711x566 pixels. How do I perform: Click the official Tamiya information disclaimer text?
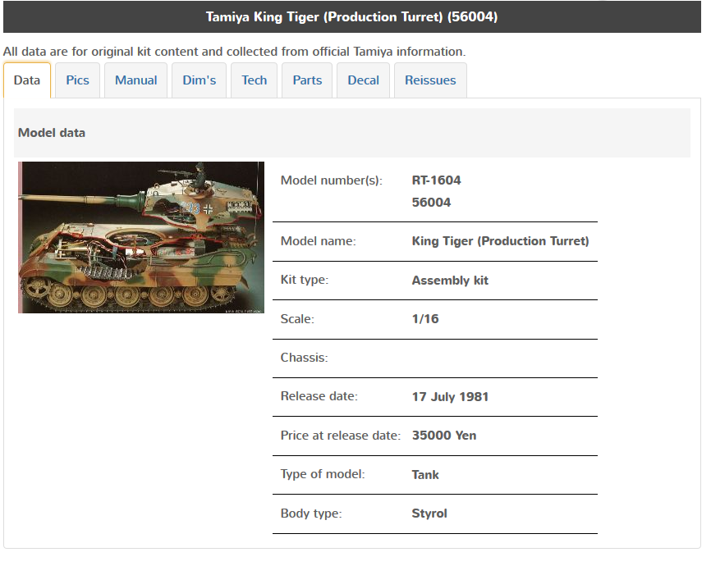click(235, 52)
